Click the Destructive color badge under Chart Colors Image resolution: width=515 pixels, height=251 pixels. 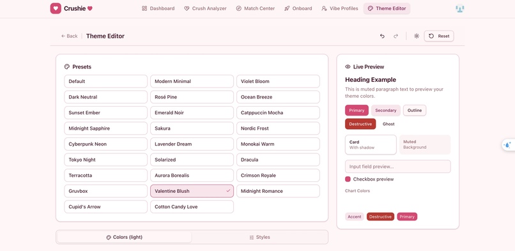(380, 217)
